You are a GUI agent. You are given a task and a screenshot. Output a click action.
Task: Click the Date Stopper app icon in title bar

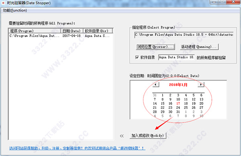(3, 3)
